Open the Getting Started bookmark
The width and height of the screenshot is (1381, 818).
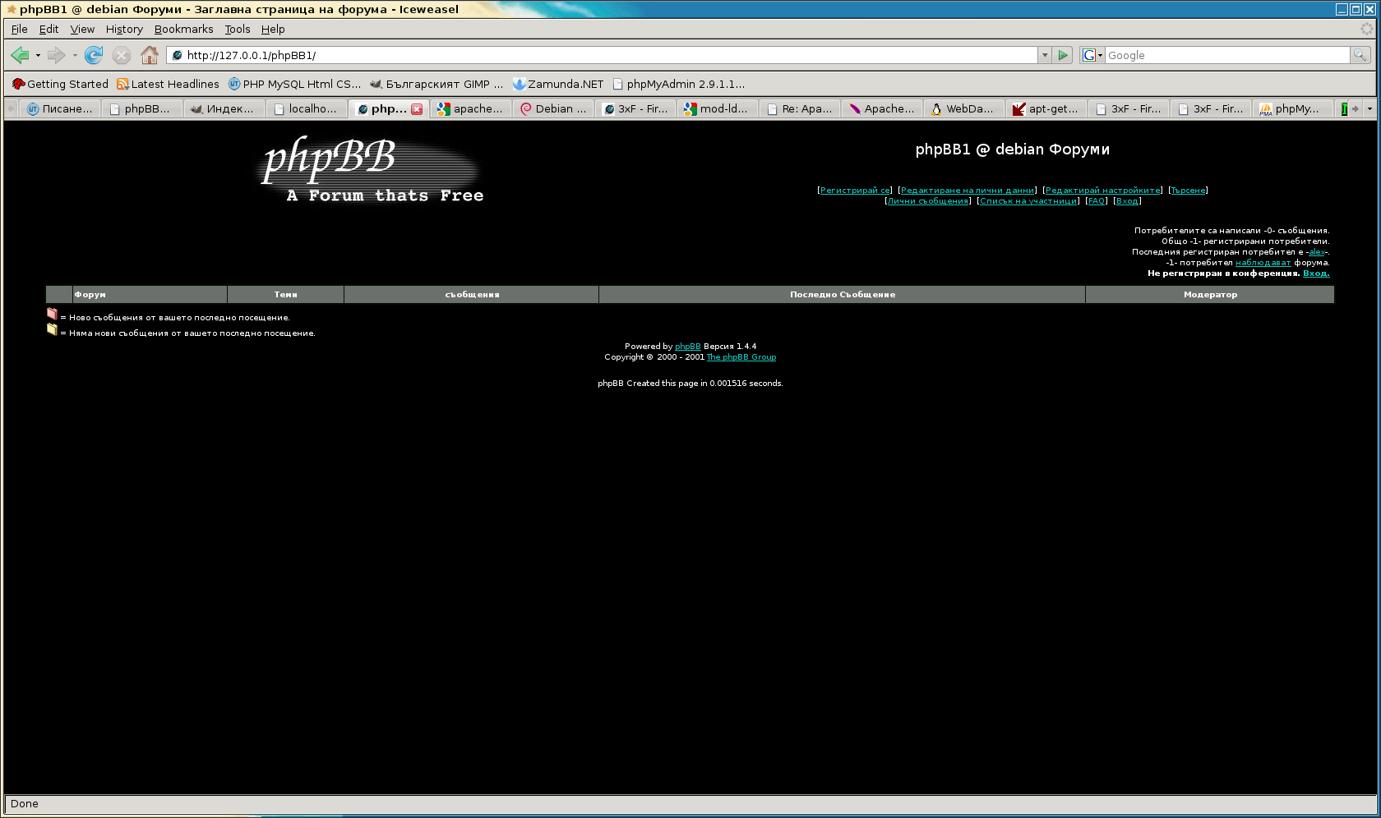click(60, 84)
